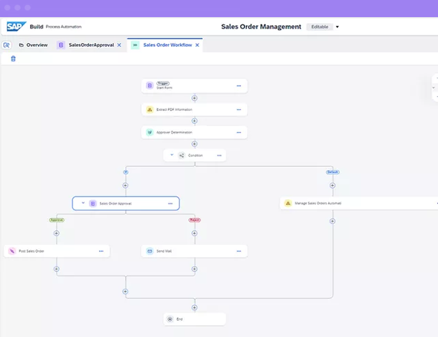
Task: Open more options for Post Sales Order
Action: click(x=101, y=251)
